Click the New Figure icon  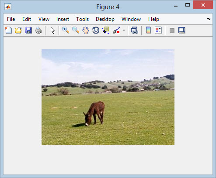click(8, 30)
